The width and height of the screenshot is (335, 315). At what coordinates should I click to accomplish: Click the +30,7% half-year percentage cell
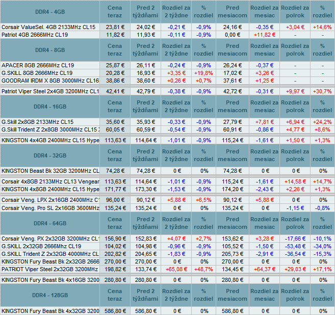coord(322,91)
